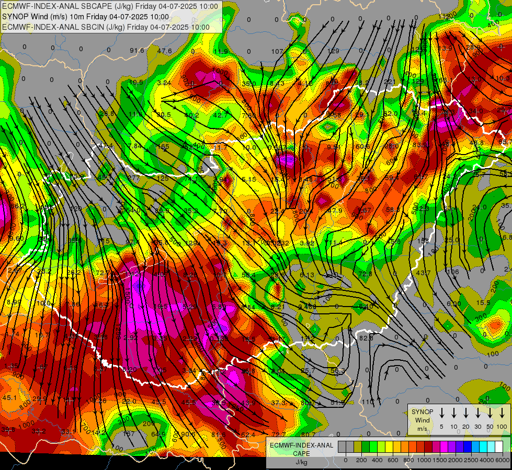
Task: Click the map value '82.5'
Action: click(x=366, y=338)
